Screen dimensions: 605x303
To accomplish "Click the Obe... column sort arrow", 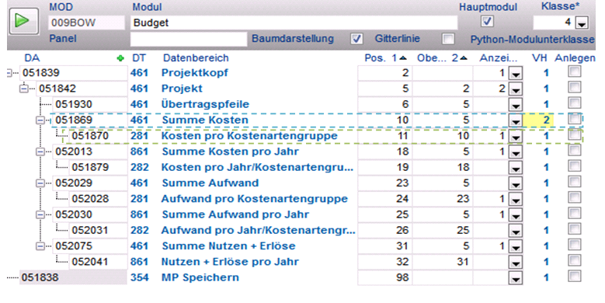I will click(x=464, y=58).
